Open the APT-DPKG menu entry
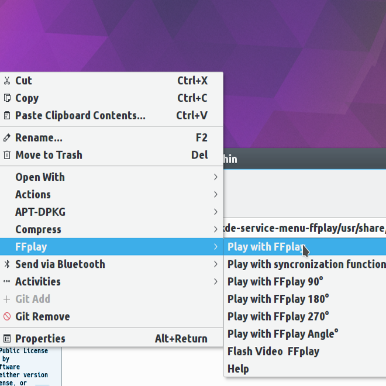The image size is (386, 386). [x=112, y=212]
